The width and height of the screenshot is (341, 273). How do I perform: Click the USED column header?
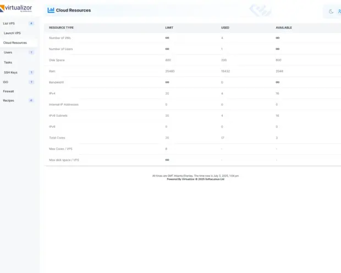pyautogui.click(x=225, y=28)
